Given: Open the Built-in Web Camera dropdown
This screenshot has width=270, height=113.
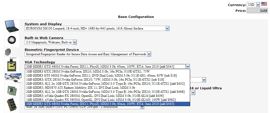Looking at the screenshot, I should click(x=51, y=42).
